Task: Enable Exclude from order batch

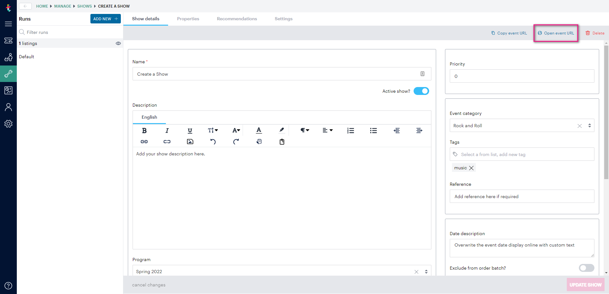Action: 586,268
